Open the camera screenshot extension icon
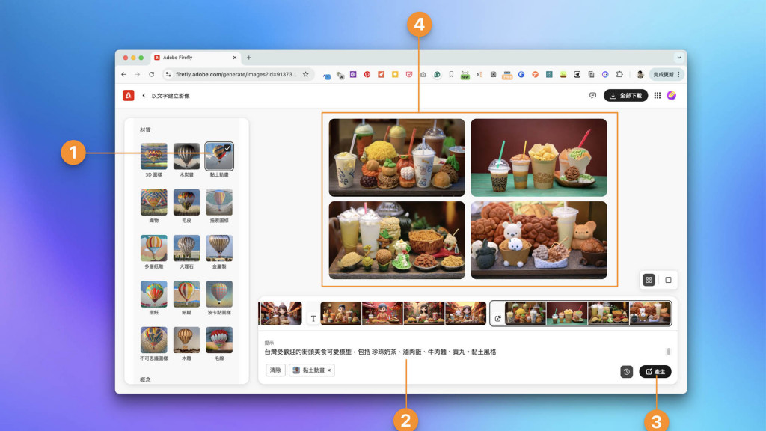Screen dimensions: 766x431 [x=423, y=74]
